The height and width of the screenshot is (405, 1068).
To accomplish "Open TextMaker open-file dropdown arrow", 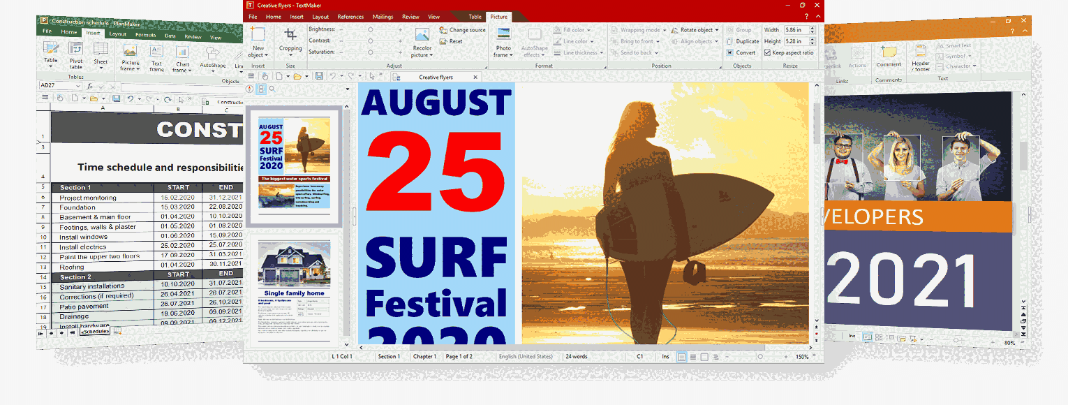I will click(x=306, y=75).
